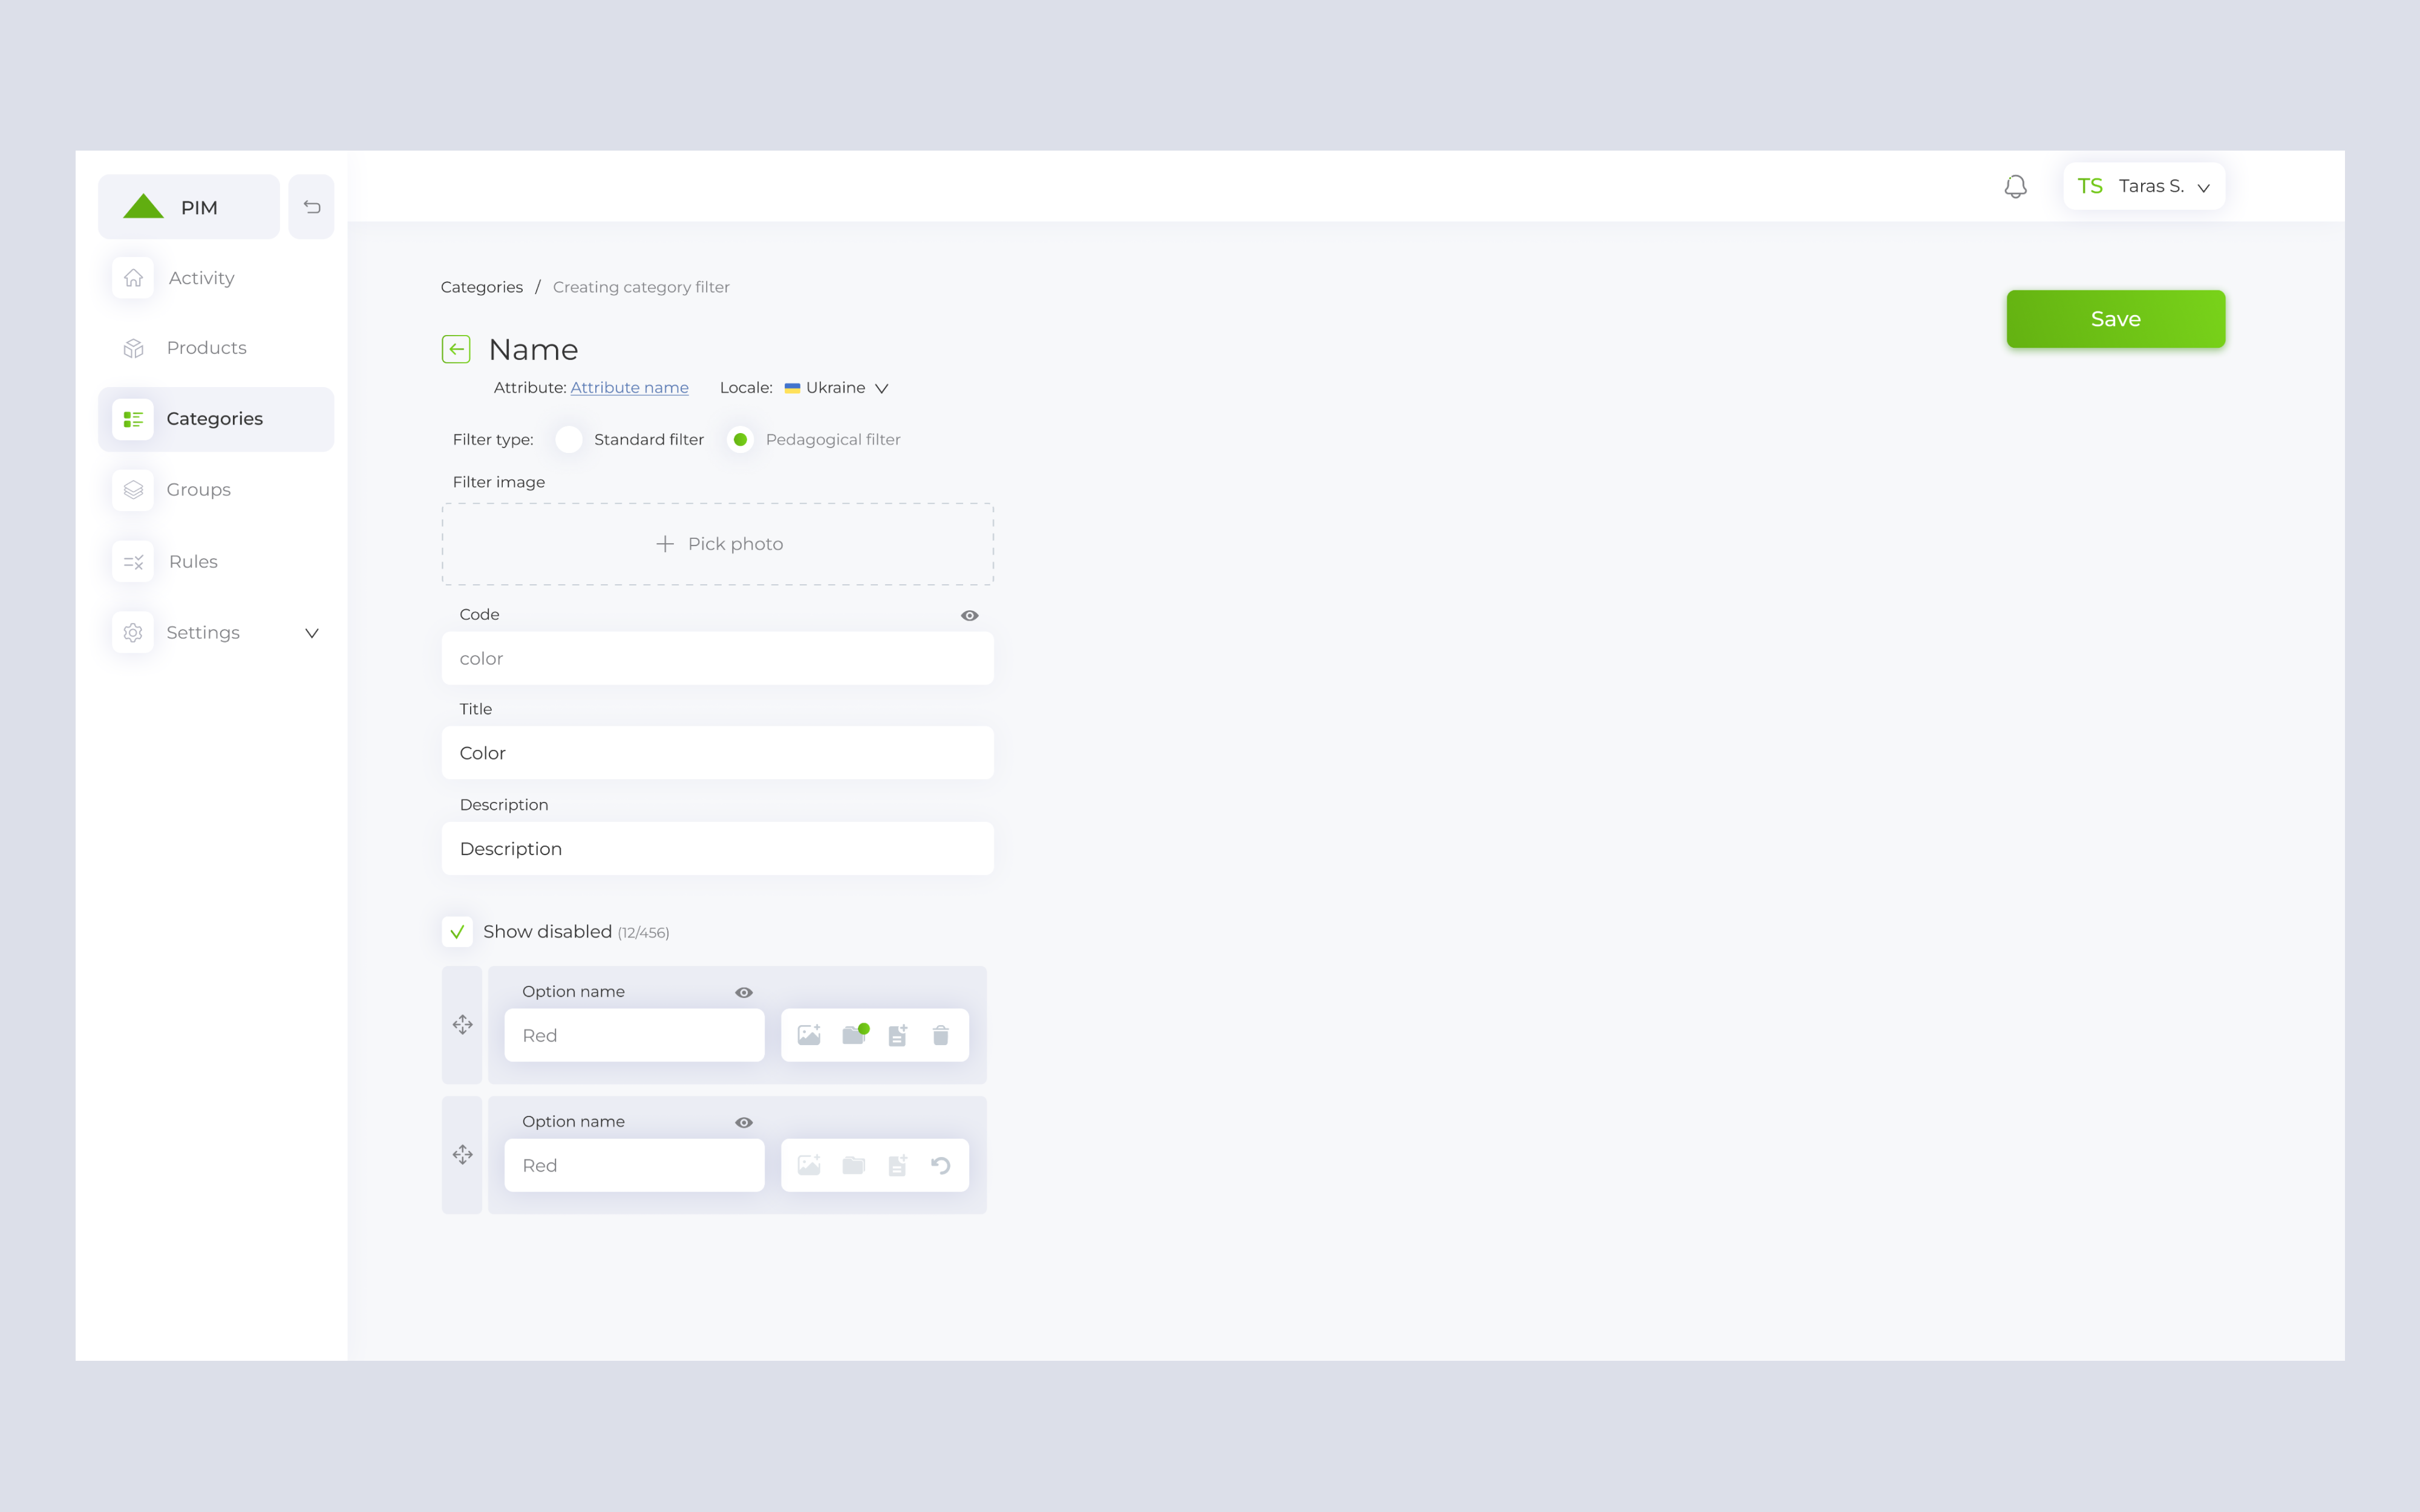Click the Save button
Screen dimensions: 2420x1512
pos(2115,318)
